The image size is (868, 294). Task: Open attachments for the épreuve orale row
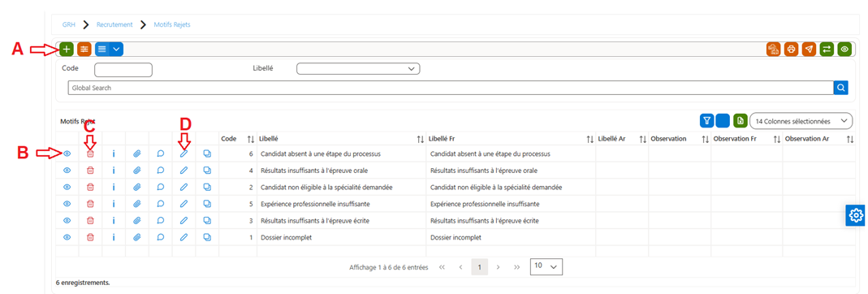click(x=136, y=171)
